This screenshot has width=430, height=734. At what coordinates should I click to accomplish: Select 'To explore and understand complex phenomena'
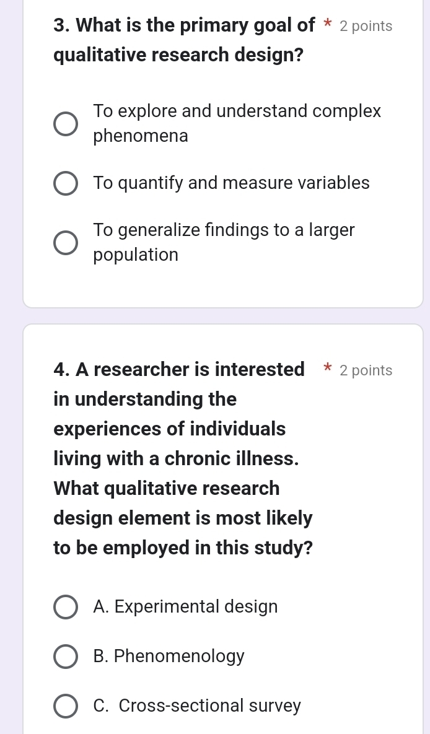[x=66, y=123]
